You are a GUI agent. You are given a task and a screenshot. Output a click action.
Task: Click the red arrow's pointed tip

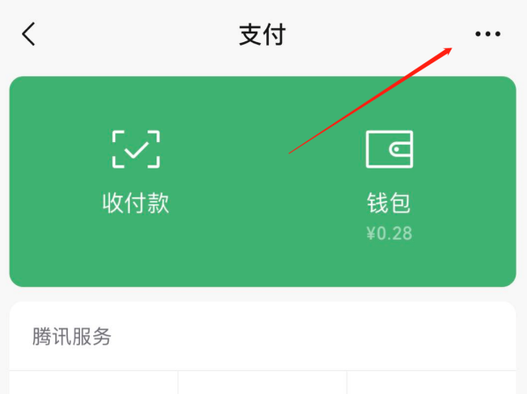point(450,49)
